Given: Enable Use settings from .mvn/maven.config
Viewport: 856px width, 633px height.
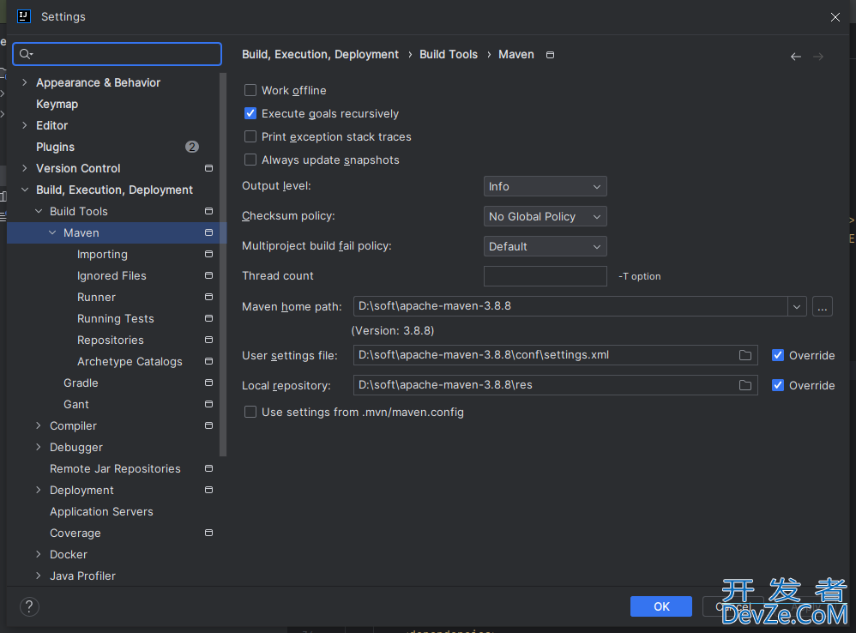Looking at the screenshot, I should (250, 412).
